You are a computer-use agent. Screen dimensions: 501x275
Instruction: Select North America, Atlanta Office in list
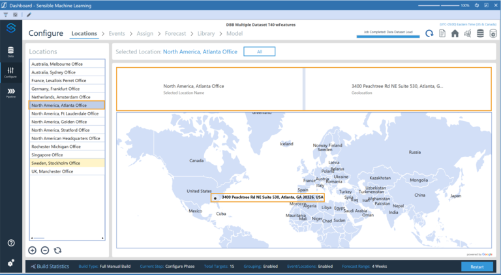coord(67,106)
